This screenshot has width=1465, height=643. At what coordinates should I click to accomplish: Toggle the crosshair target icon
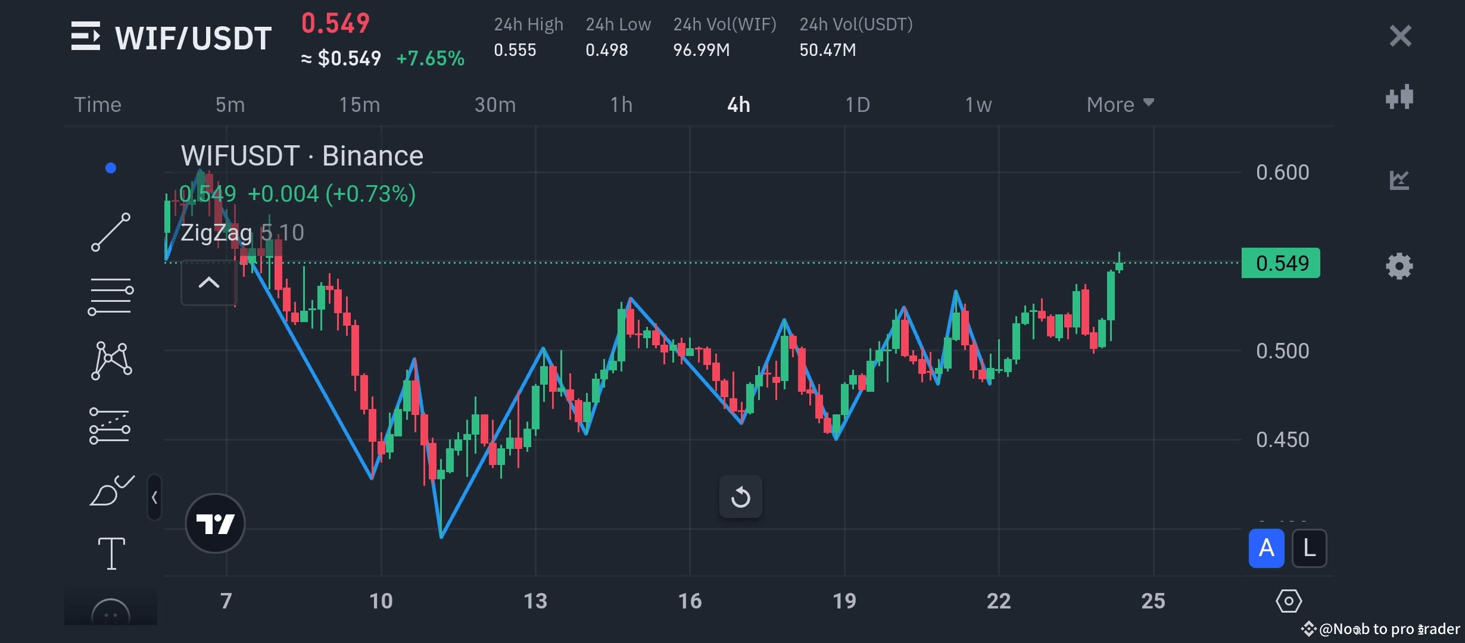point(1288,601)
